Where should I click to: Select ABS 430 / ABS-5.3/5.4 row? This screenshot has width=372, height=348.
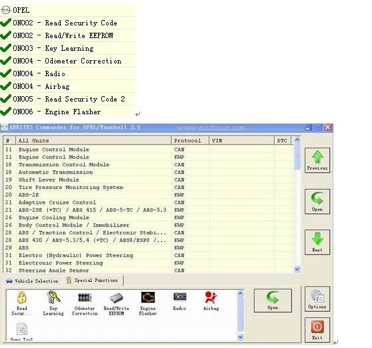pos(148,240)
